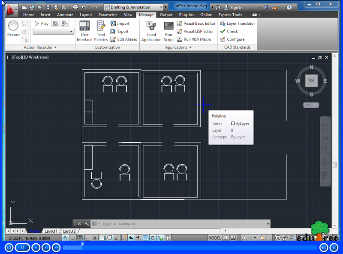Switch to the Parametric ribbon tab
Viewport: 343px width, 254px height.
click(108, 15)
